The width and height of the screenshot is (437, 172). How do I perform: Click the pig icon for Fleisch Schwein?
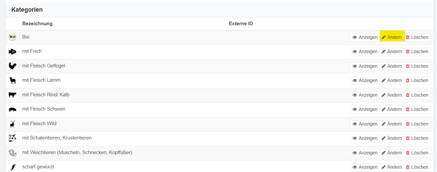[12, 109]
